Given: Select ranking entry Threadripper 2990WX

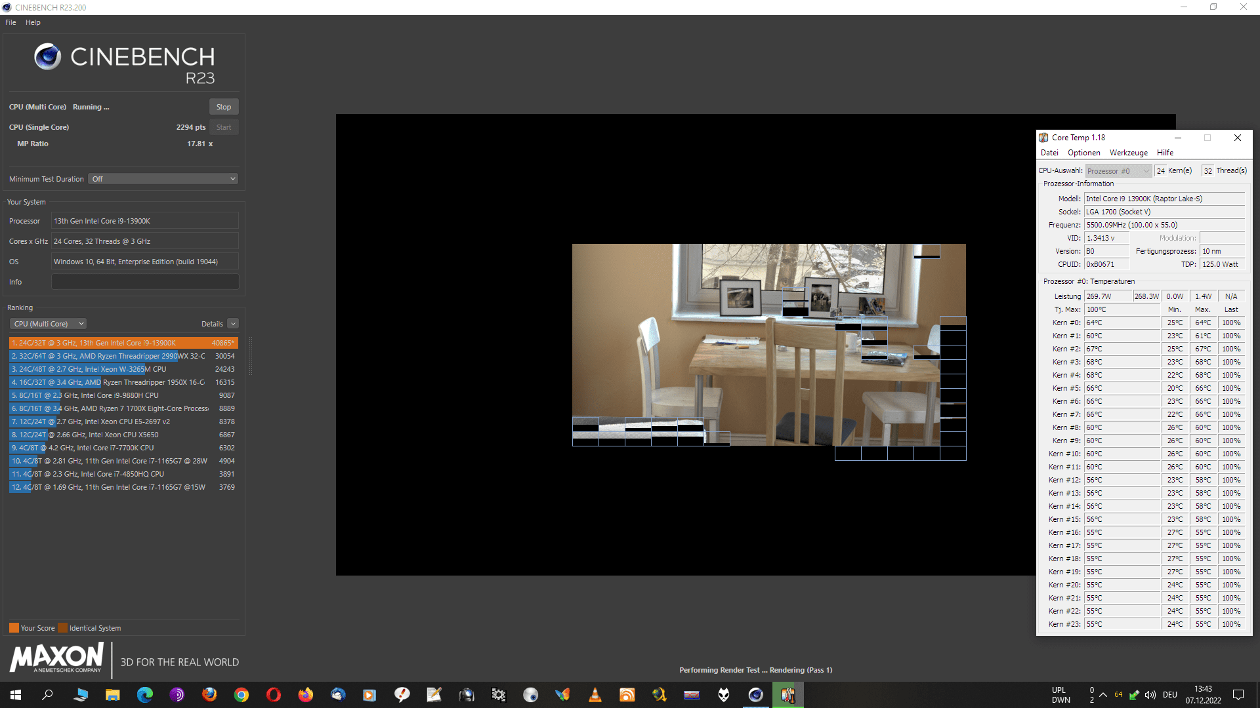Looking at the screenshot, I should click(x=123, y=356).
